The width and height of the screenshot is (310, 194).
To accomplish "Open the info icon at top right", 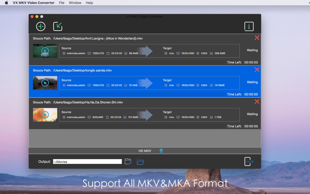I will coord(249,26).
